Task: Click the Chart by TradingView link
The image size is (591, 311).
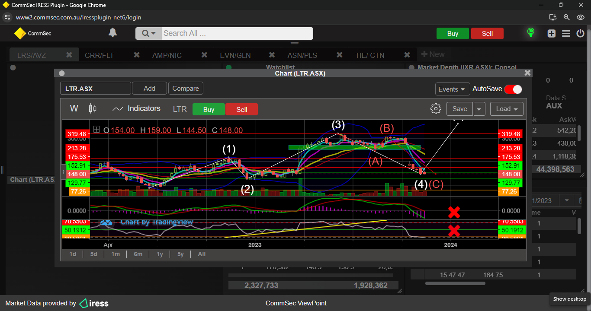Action: [147, 222]
